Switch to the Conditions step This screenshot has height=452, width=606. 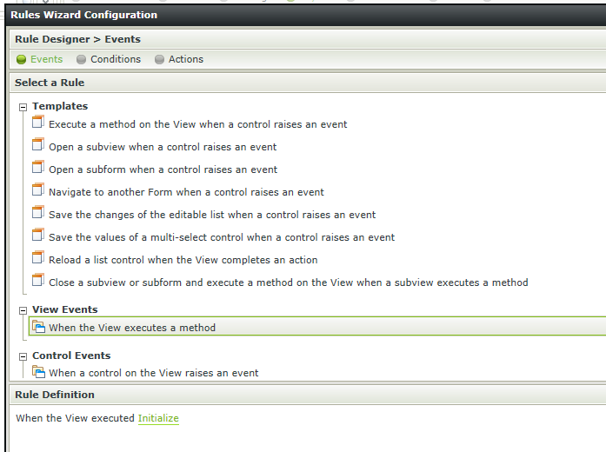(115, 59)
